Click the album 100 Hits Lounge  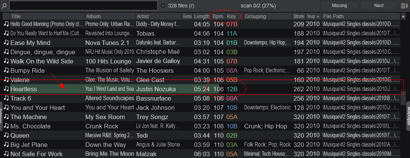click(108, 61)
